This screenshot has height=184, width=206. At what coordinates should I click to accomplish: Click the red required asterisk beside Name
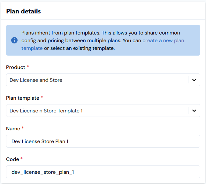[x=23, y=128]
